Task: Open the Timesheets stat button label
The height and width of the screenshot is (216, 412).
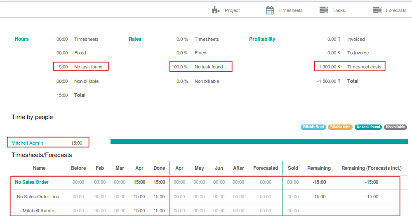Action: coord(290,10)
